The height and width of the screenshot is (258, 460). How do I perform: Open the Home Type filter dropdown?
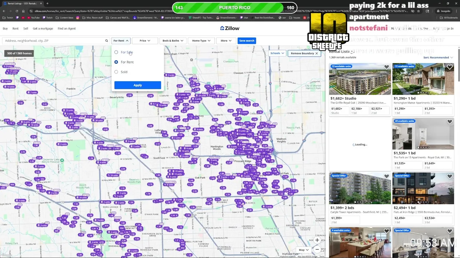pyautogui.click(x=201, y=41)
